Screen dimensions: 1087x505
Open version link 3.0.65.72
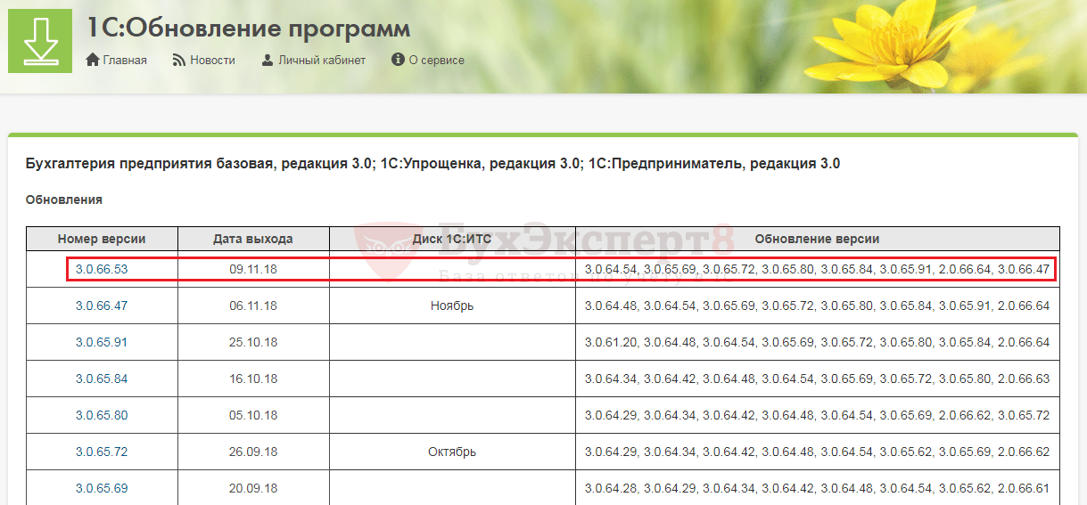click(x=102, y=452)
